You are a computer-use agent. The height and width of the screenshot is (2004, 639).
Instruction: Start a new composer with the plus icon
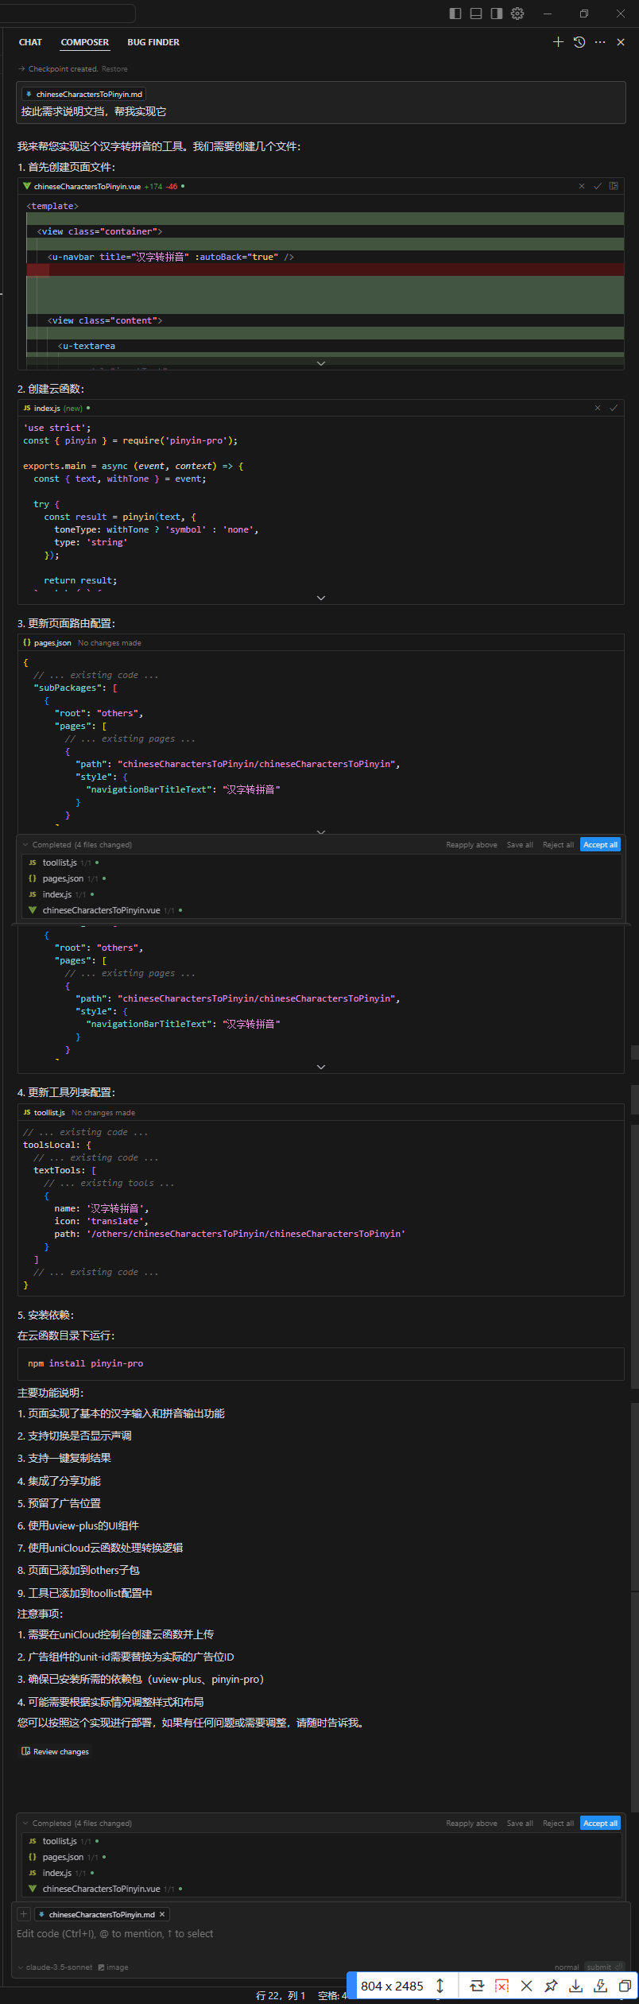tap(558, 42)
